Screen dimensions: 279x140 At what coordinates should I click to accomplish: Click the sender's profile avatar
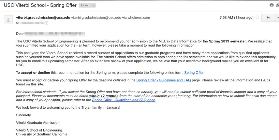tap(8, 20)
